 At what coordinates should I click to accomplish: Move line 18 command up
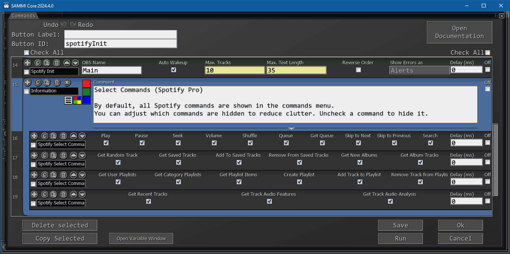74,175
